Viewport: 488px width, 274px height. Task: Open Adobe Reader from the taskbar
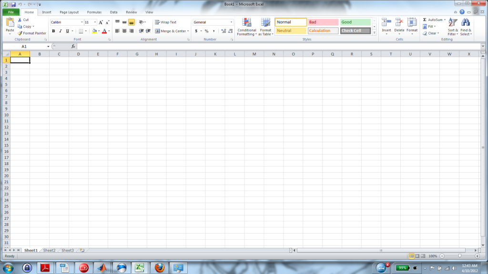click(45, 267)
